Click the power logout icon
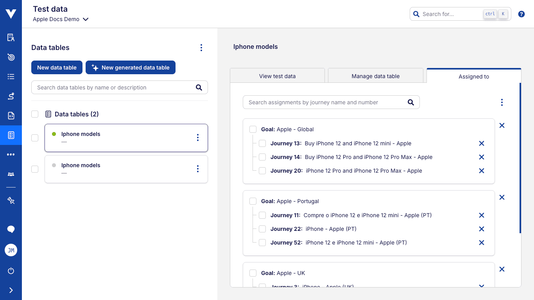Viewport: 534px width, 300px height. pyautogui.click(x=11, y=271)
